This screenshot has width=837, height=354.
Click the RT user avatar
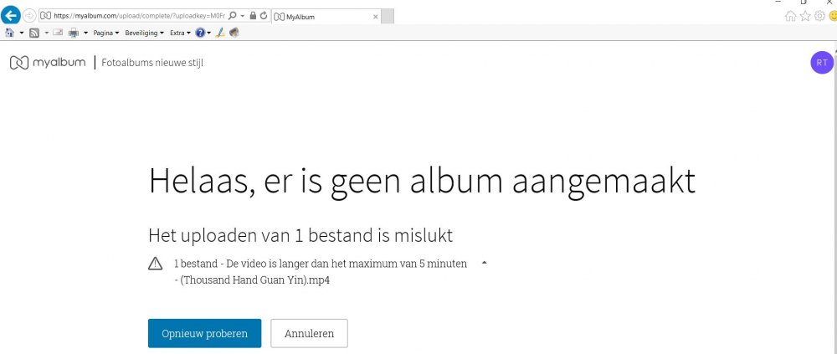pos(822,63)
